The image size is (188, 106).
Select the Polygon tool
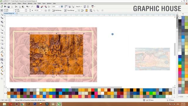[2, 44]
